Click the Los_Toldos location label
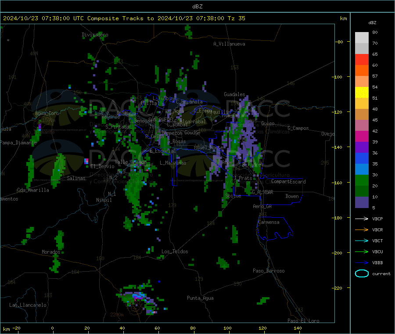The height and width of the screenshot is (334, 395). click(x=175, y=251)
